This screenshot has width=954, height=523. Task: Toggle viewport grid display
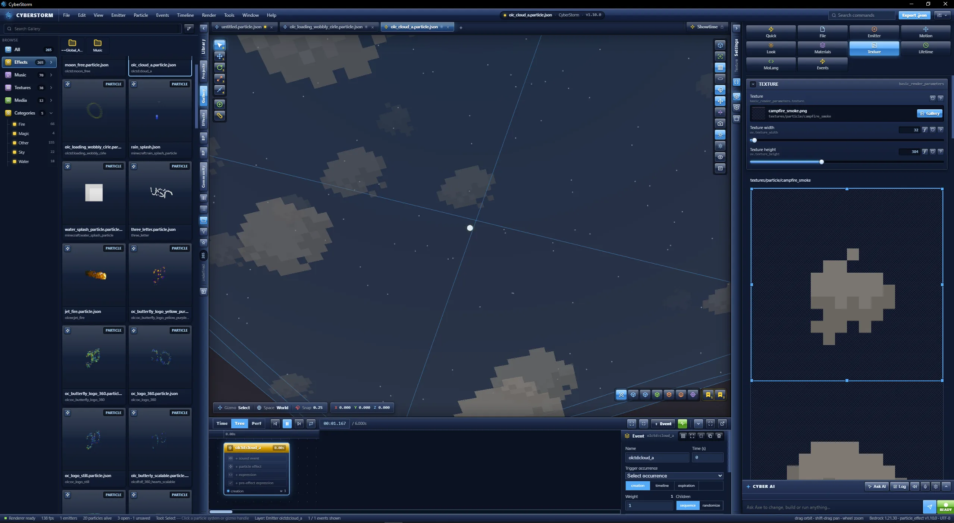click(720, 68)
